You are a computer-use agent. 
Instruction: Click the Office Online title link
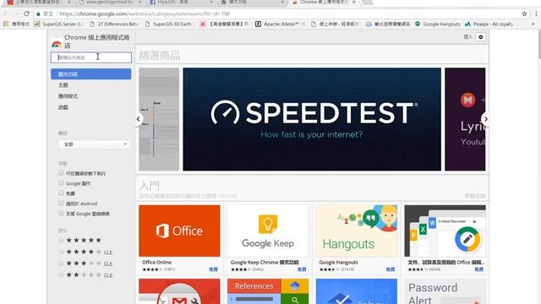[x=156, y=263]
